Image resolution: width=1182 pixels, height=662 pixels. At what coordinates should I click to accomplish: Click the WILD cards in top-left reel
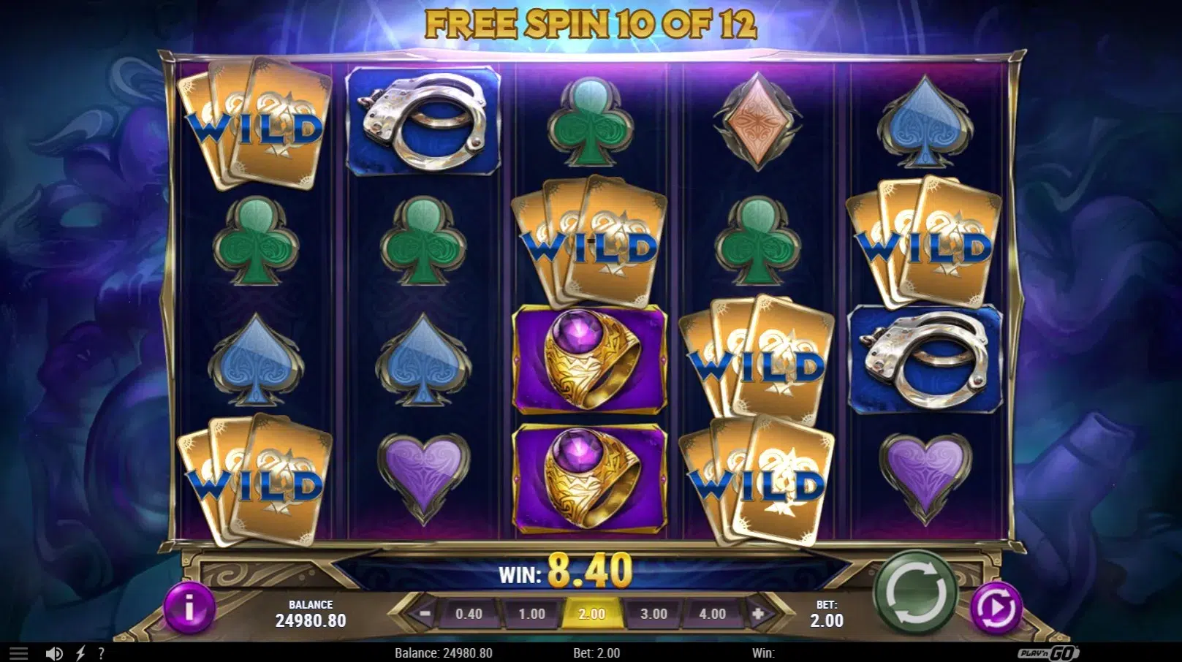coord(255,123)
